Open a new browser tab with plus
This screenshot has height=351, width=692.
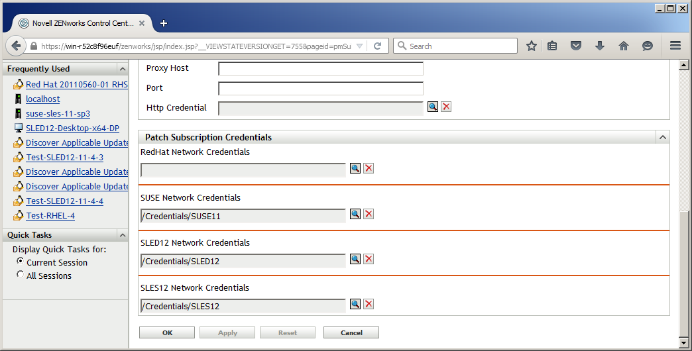point(164,23)
